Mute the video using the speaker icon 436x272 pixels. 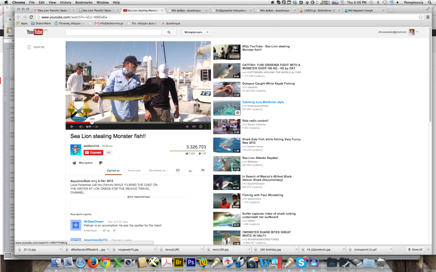coord(81,127)
